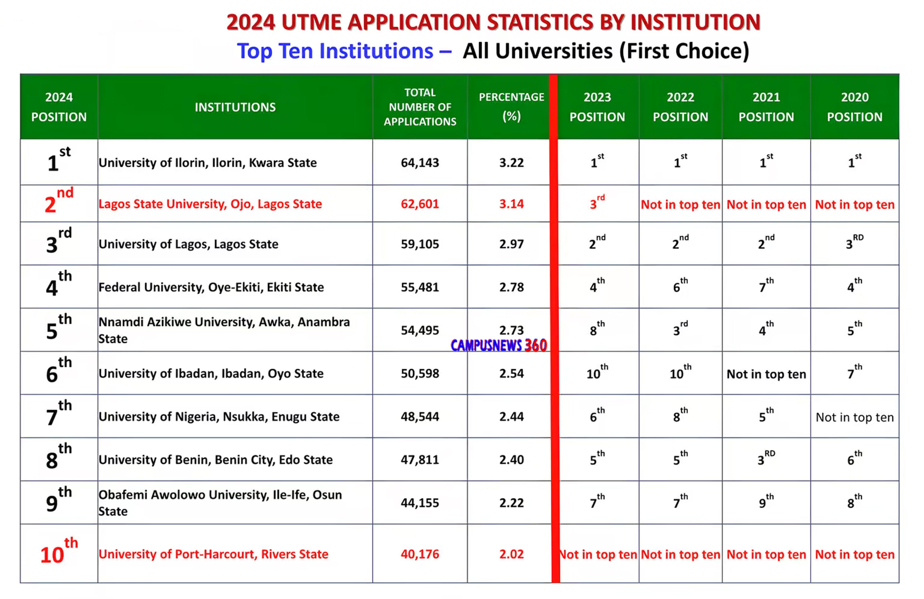Click 'Federal University, Oye-Ekiti, Ekiti State'
Image resolution: width=924 pixels, height=599 pixels.
pyautogui.click(x=211, y=287)
